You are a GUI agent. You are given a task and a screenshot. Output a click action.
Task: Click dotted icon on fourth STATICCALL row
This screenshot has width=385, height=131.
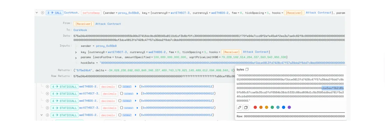pos(47,108)
